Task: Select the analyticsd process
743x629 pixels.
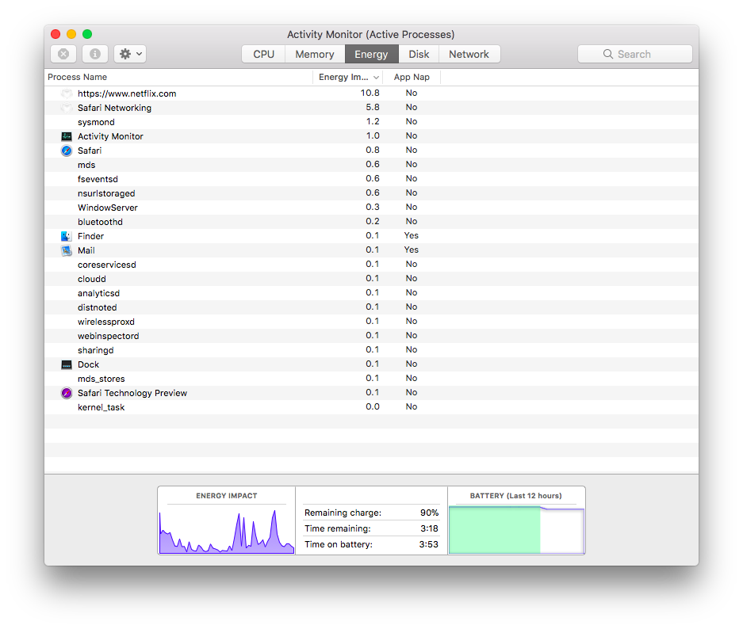Action: (98, 293)
